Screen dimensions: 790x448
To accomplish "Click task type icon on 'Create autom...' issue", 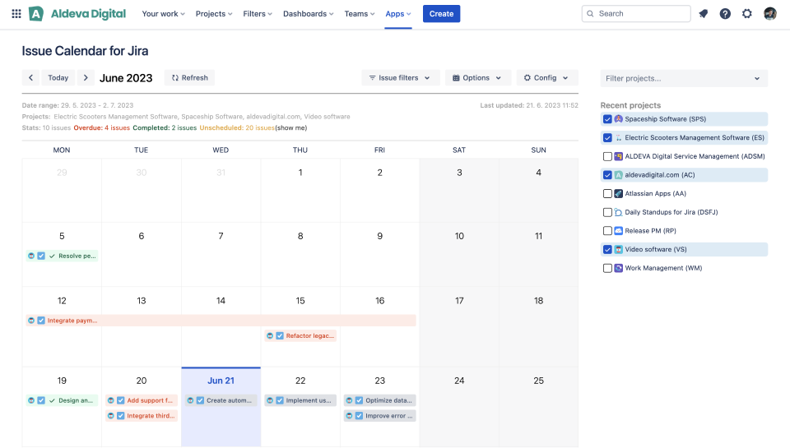I will click(201, 400).
